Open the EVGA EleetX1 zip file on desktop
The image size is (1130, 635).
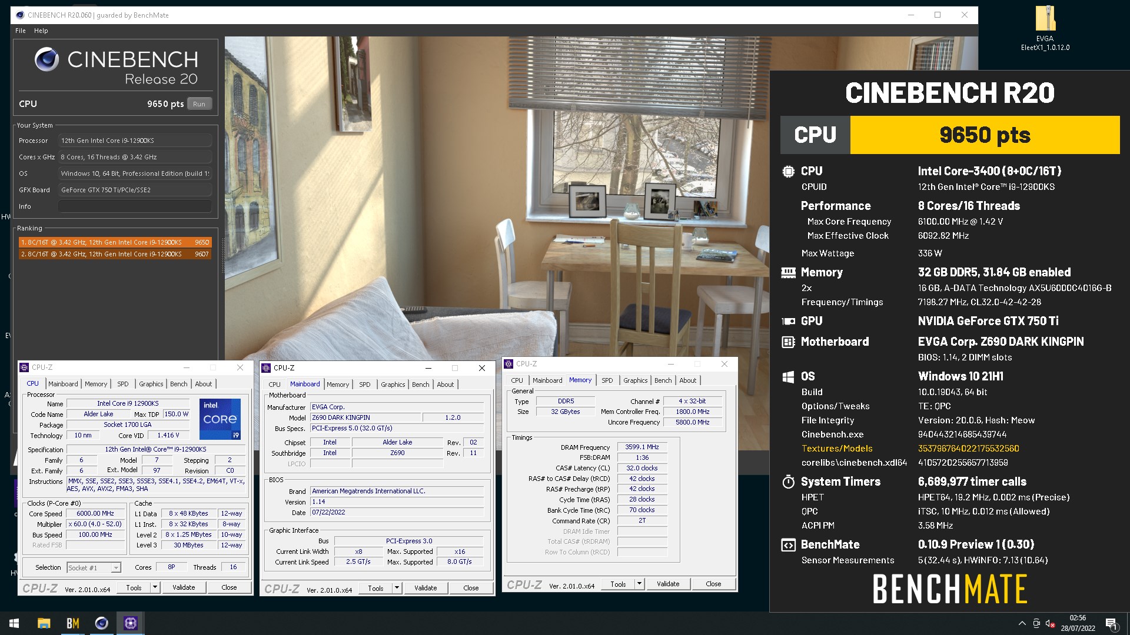coord(1045,28)
